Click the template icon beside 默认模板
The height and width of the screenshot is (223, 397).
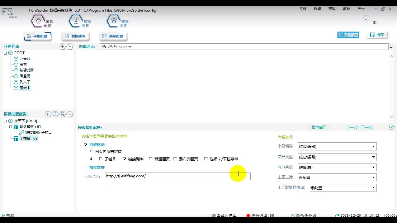16,127
